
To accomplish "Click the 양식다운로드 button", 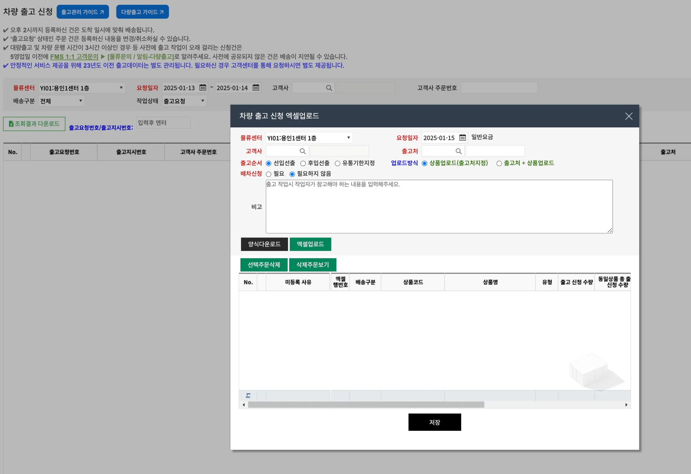I will [264, 244].
